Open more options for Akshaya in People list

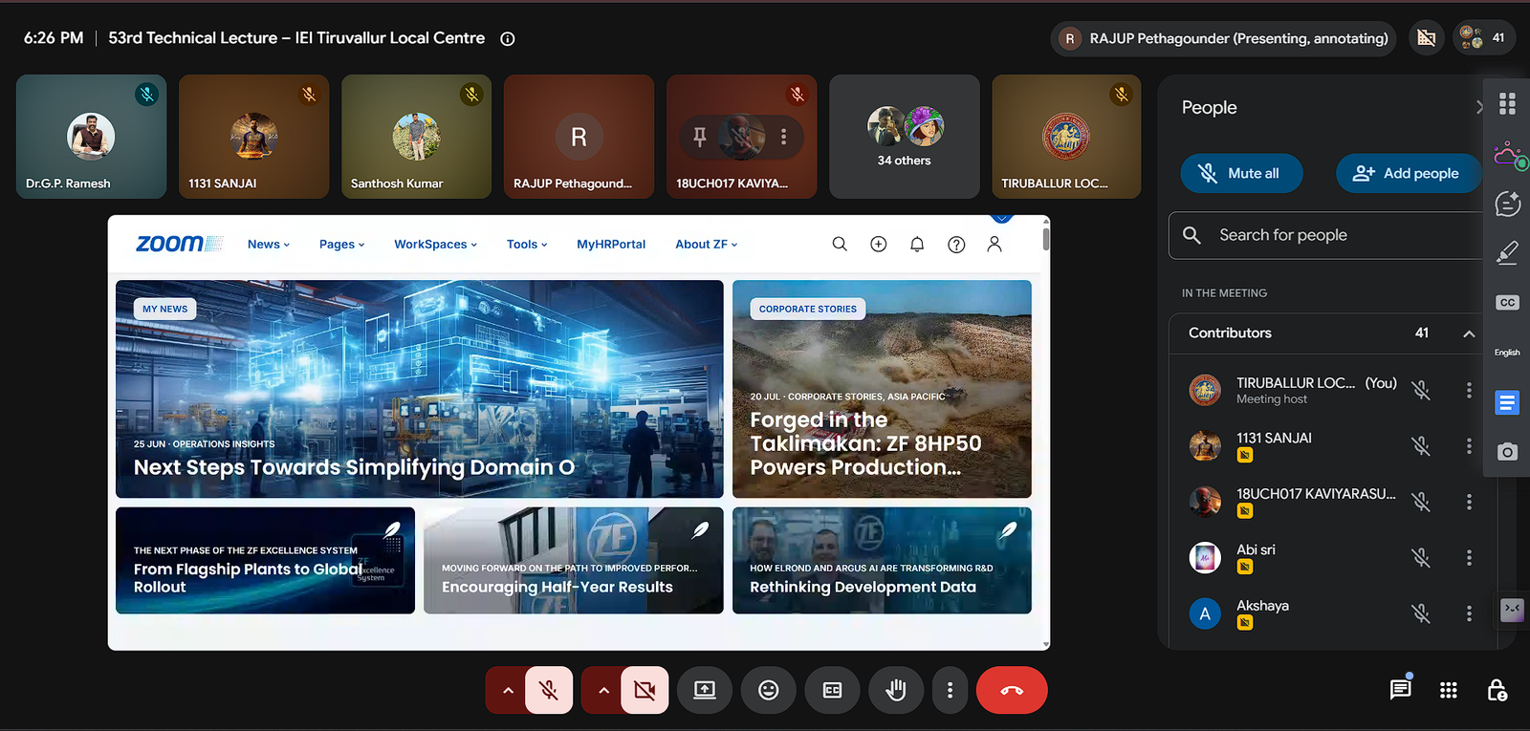click(x=1469, y=613)
